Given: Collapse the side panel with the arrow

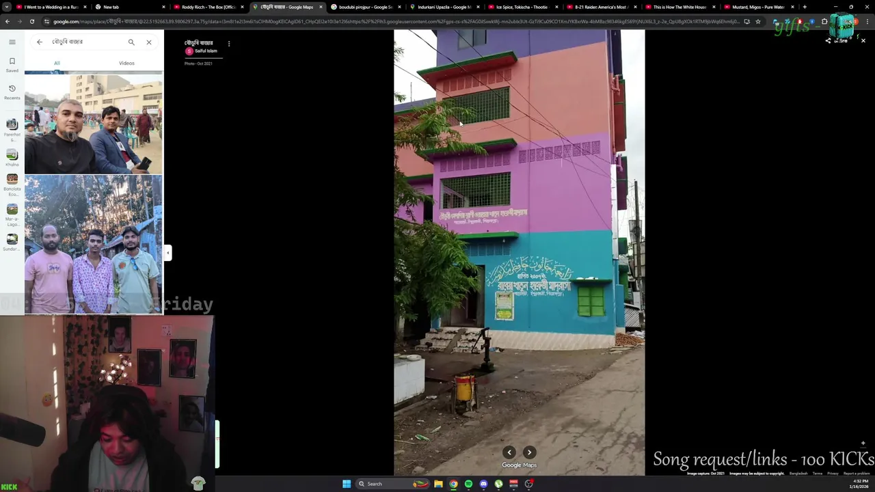Looking at the screenshot, I should pos(167,253).
